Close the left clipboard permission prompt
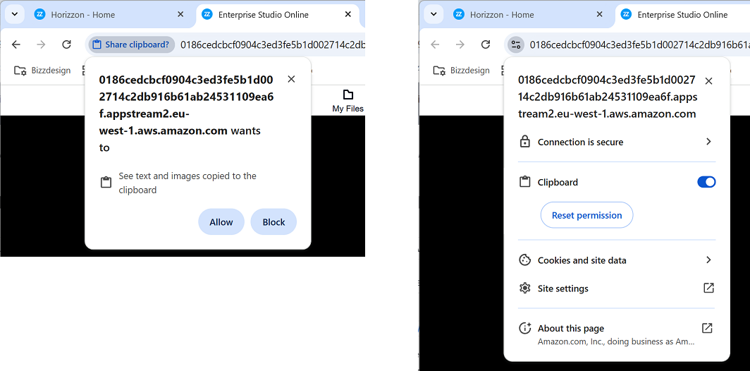Screen dimensions: 750x371 coord(291,79)
